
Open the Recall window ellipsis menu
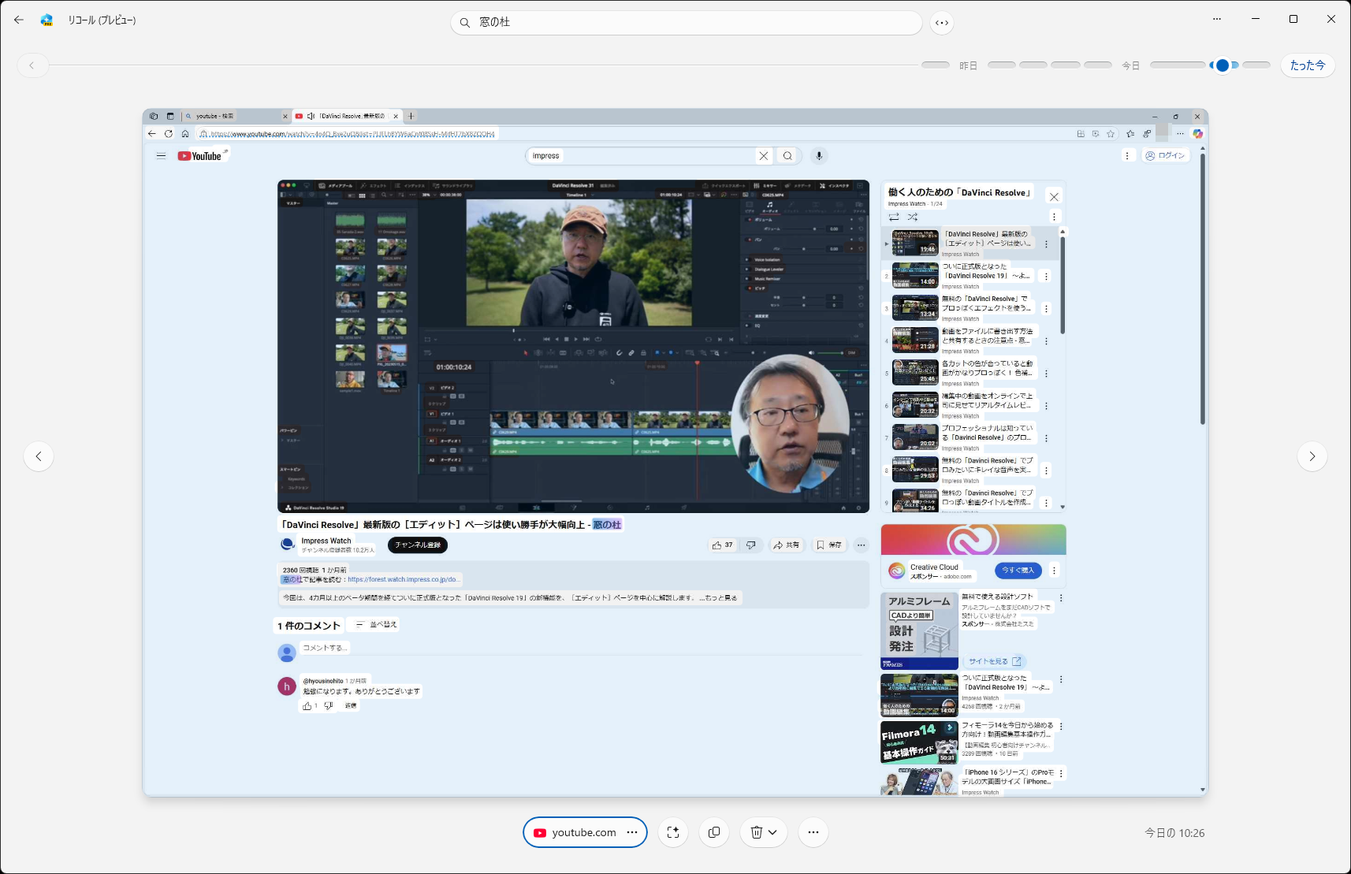tap(1216, 18)
